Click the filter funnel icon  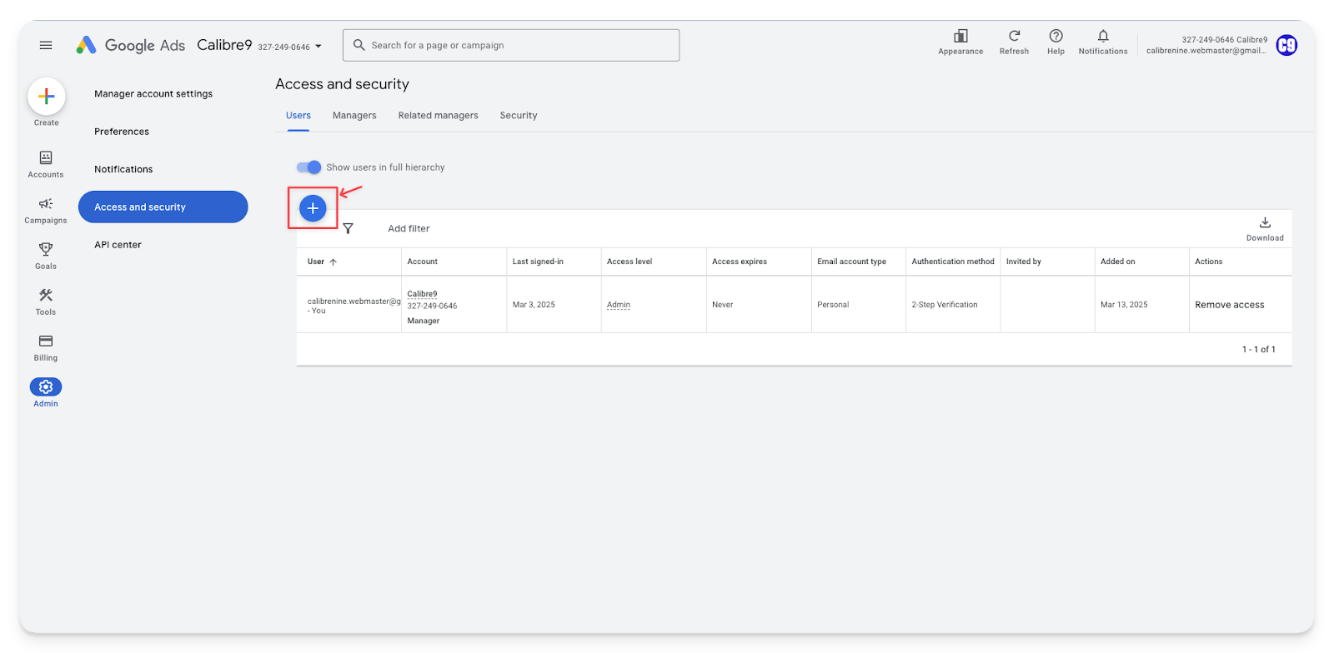point(349,228)
